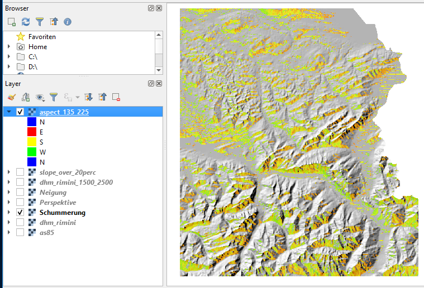Turn off the Schummerung layer checkbox
This screenshot has width=424, height=288.
(20, 213)
